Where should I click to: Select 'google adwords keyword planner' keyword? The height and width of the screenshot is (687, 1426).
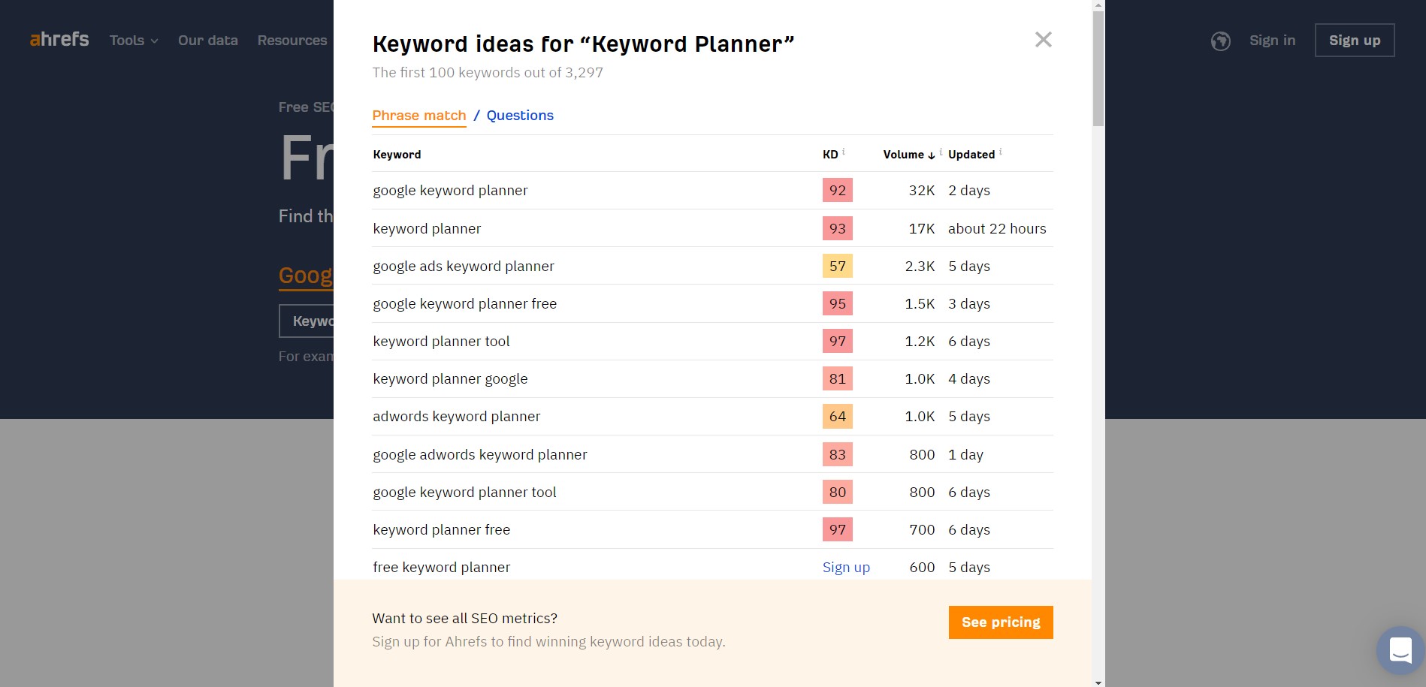(480, 455)
